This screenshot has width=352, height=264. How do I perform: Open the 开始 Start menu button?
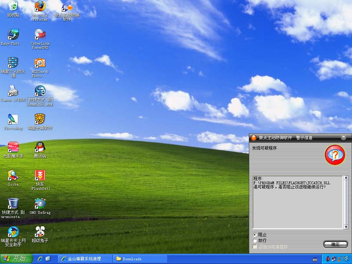pyautogui.click(x=16, y=259)
